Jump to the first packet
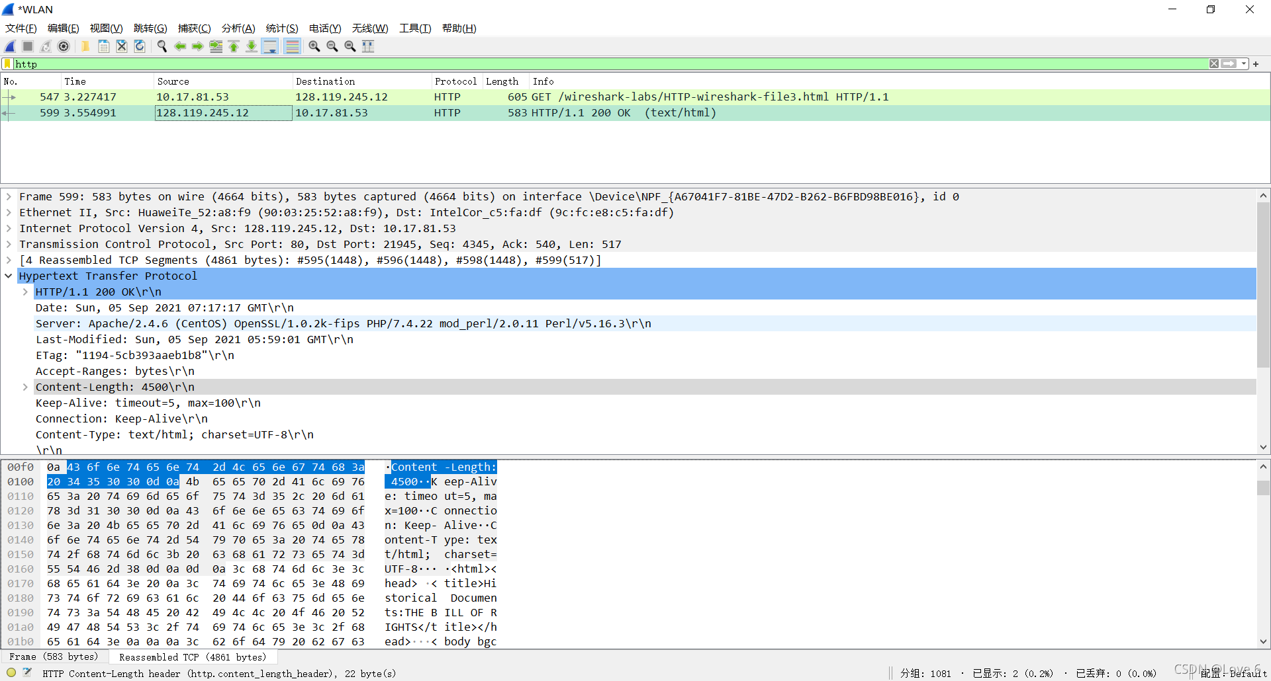1271x681 pixels. (x=234, y=46)
